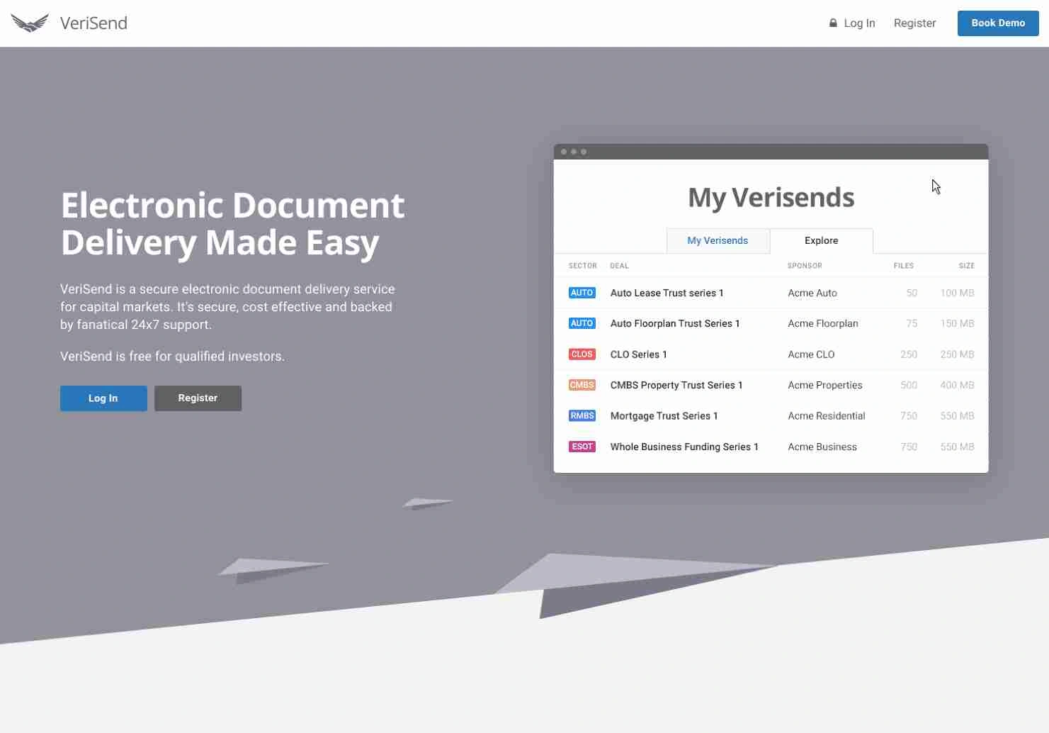Select the CLO Series 1 deal row

pos(638,354)
